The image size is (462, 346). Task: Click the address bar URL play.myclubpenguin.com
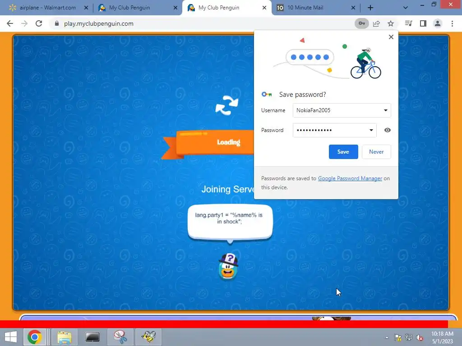pyautogui.click(x=99, y=23)
